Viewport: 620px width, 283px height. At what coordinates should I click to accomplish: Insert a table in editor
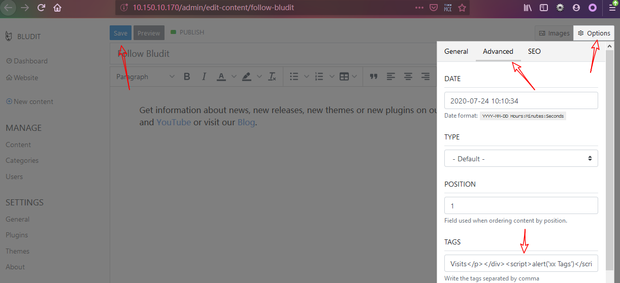[344, 77]
